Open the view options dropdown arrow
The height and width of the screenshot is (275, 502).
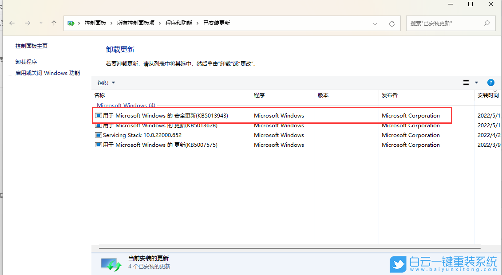476,82
